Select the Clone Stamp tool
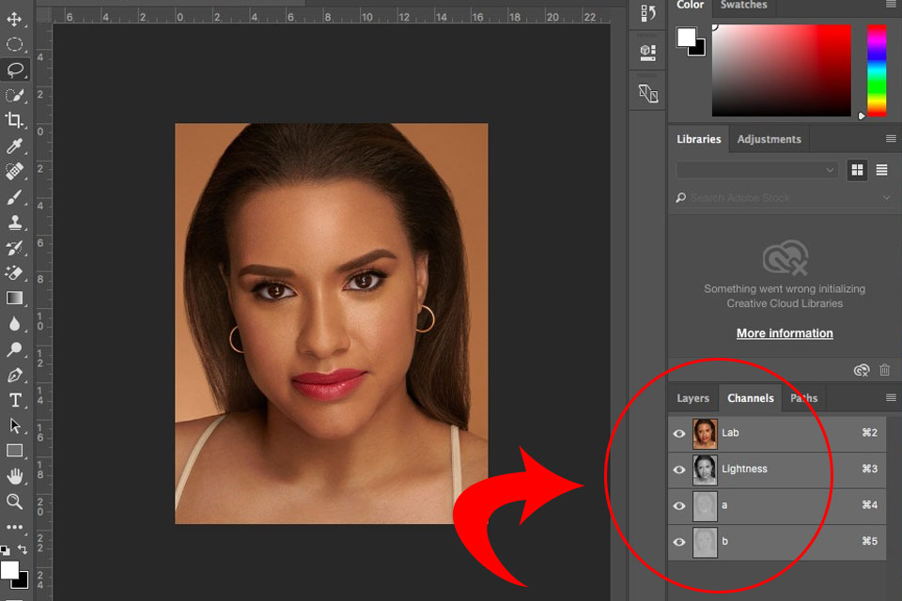This screenshot has height=601, width=902. coord(15,223)
